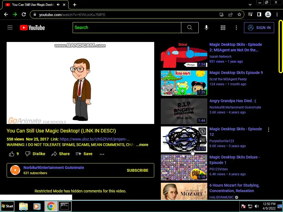Open Angry Grandpa Has Died thumbnail
This screenshot has width=283, height=212.
point(184,111)
